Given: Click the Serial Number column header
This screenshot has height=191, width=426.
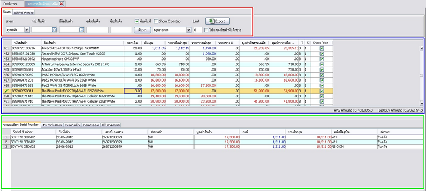Looking at the screenshot, I should click(33, 132).
